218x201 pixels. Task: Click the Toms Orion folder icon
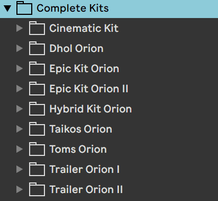pos(37,149)
